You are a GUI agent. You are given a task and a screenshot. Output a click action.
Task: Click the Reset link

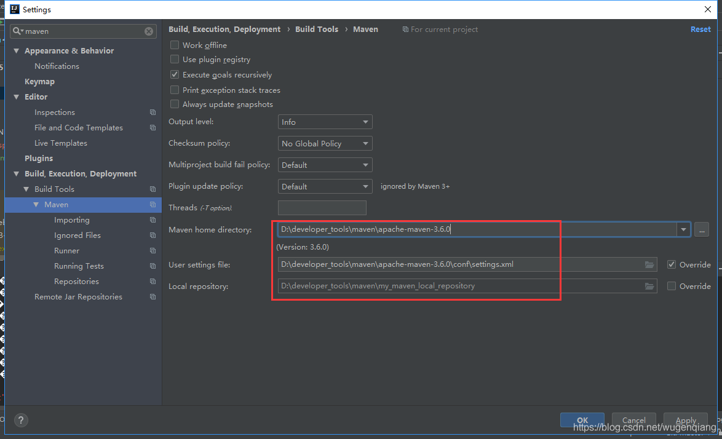click(x=700, y=30)
